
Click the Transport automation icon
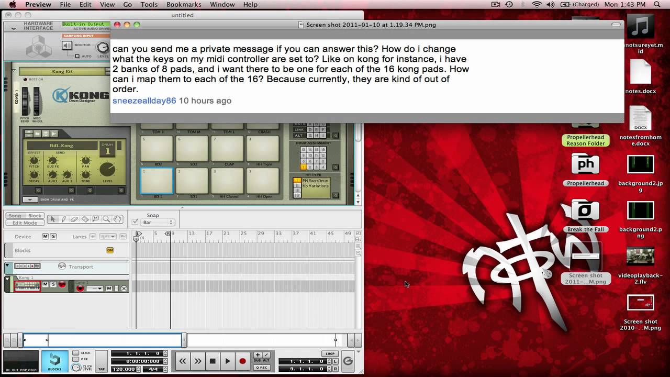[62, 267]
